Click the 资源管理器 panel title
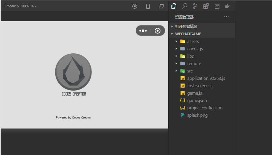The height and width of the screenshot is (155, 272). pos(184,17)
